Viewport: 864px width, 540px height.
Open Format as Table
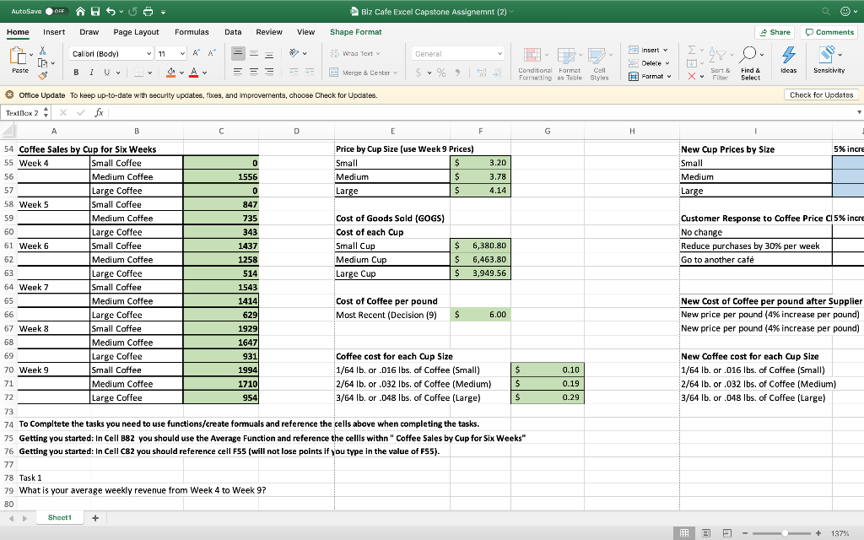570,64
